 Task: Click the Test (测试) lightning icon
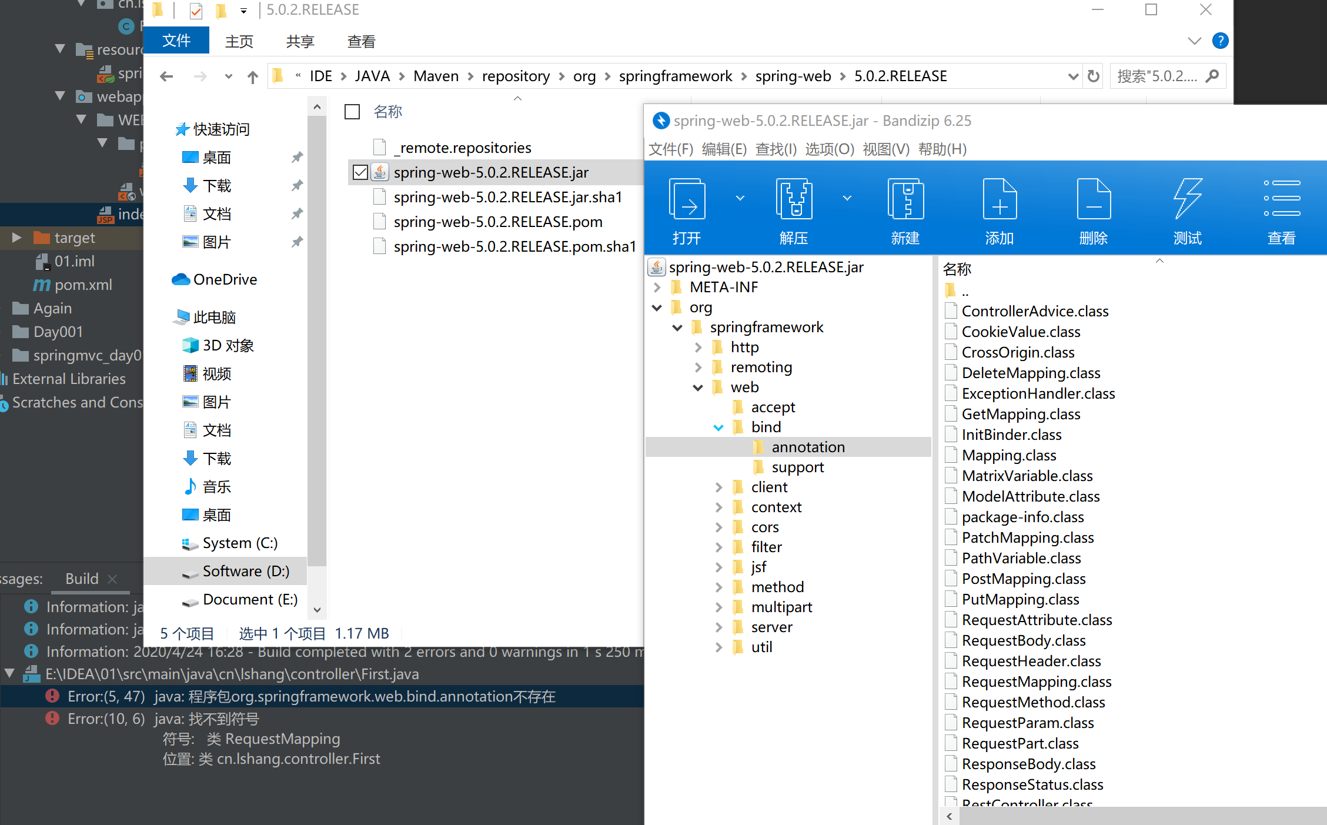click(1187, 200)
